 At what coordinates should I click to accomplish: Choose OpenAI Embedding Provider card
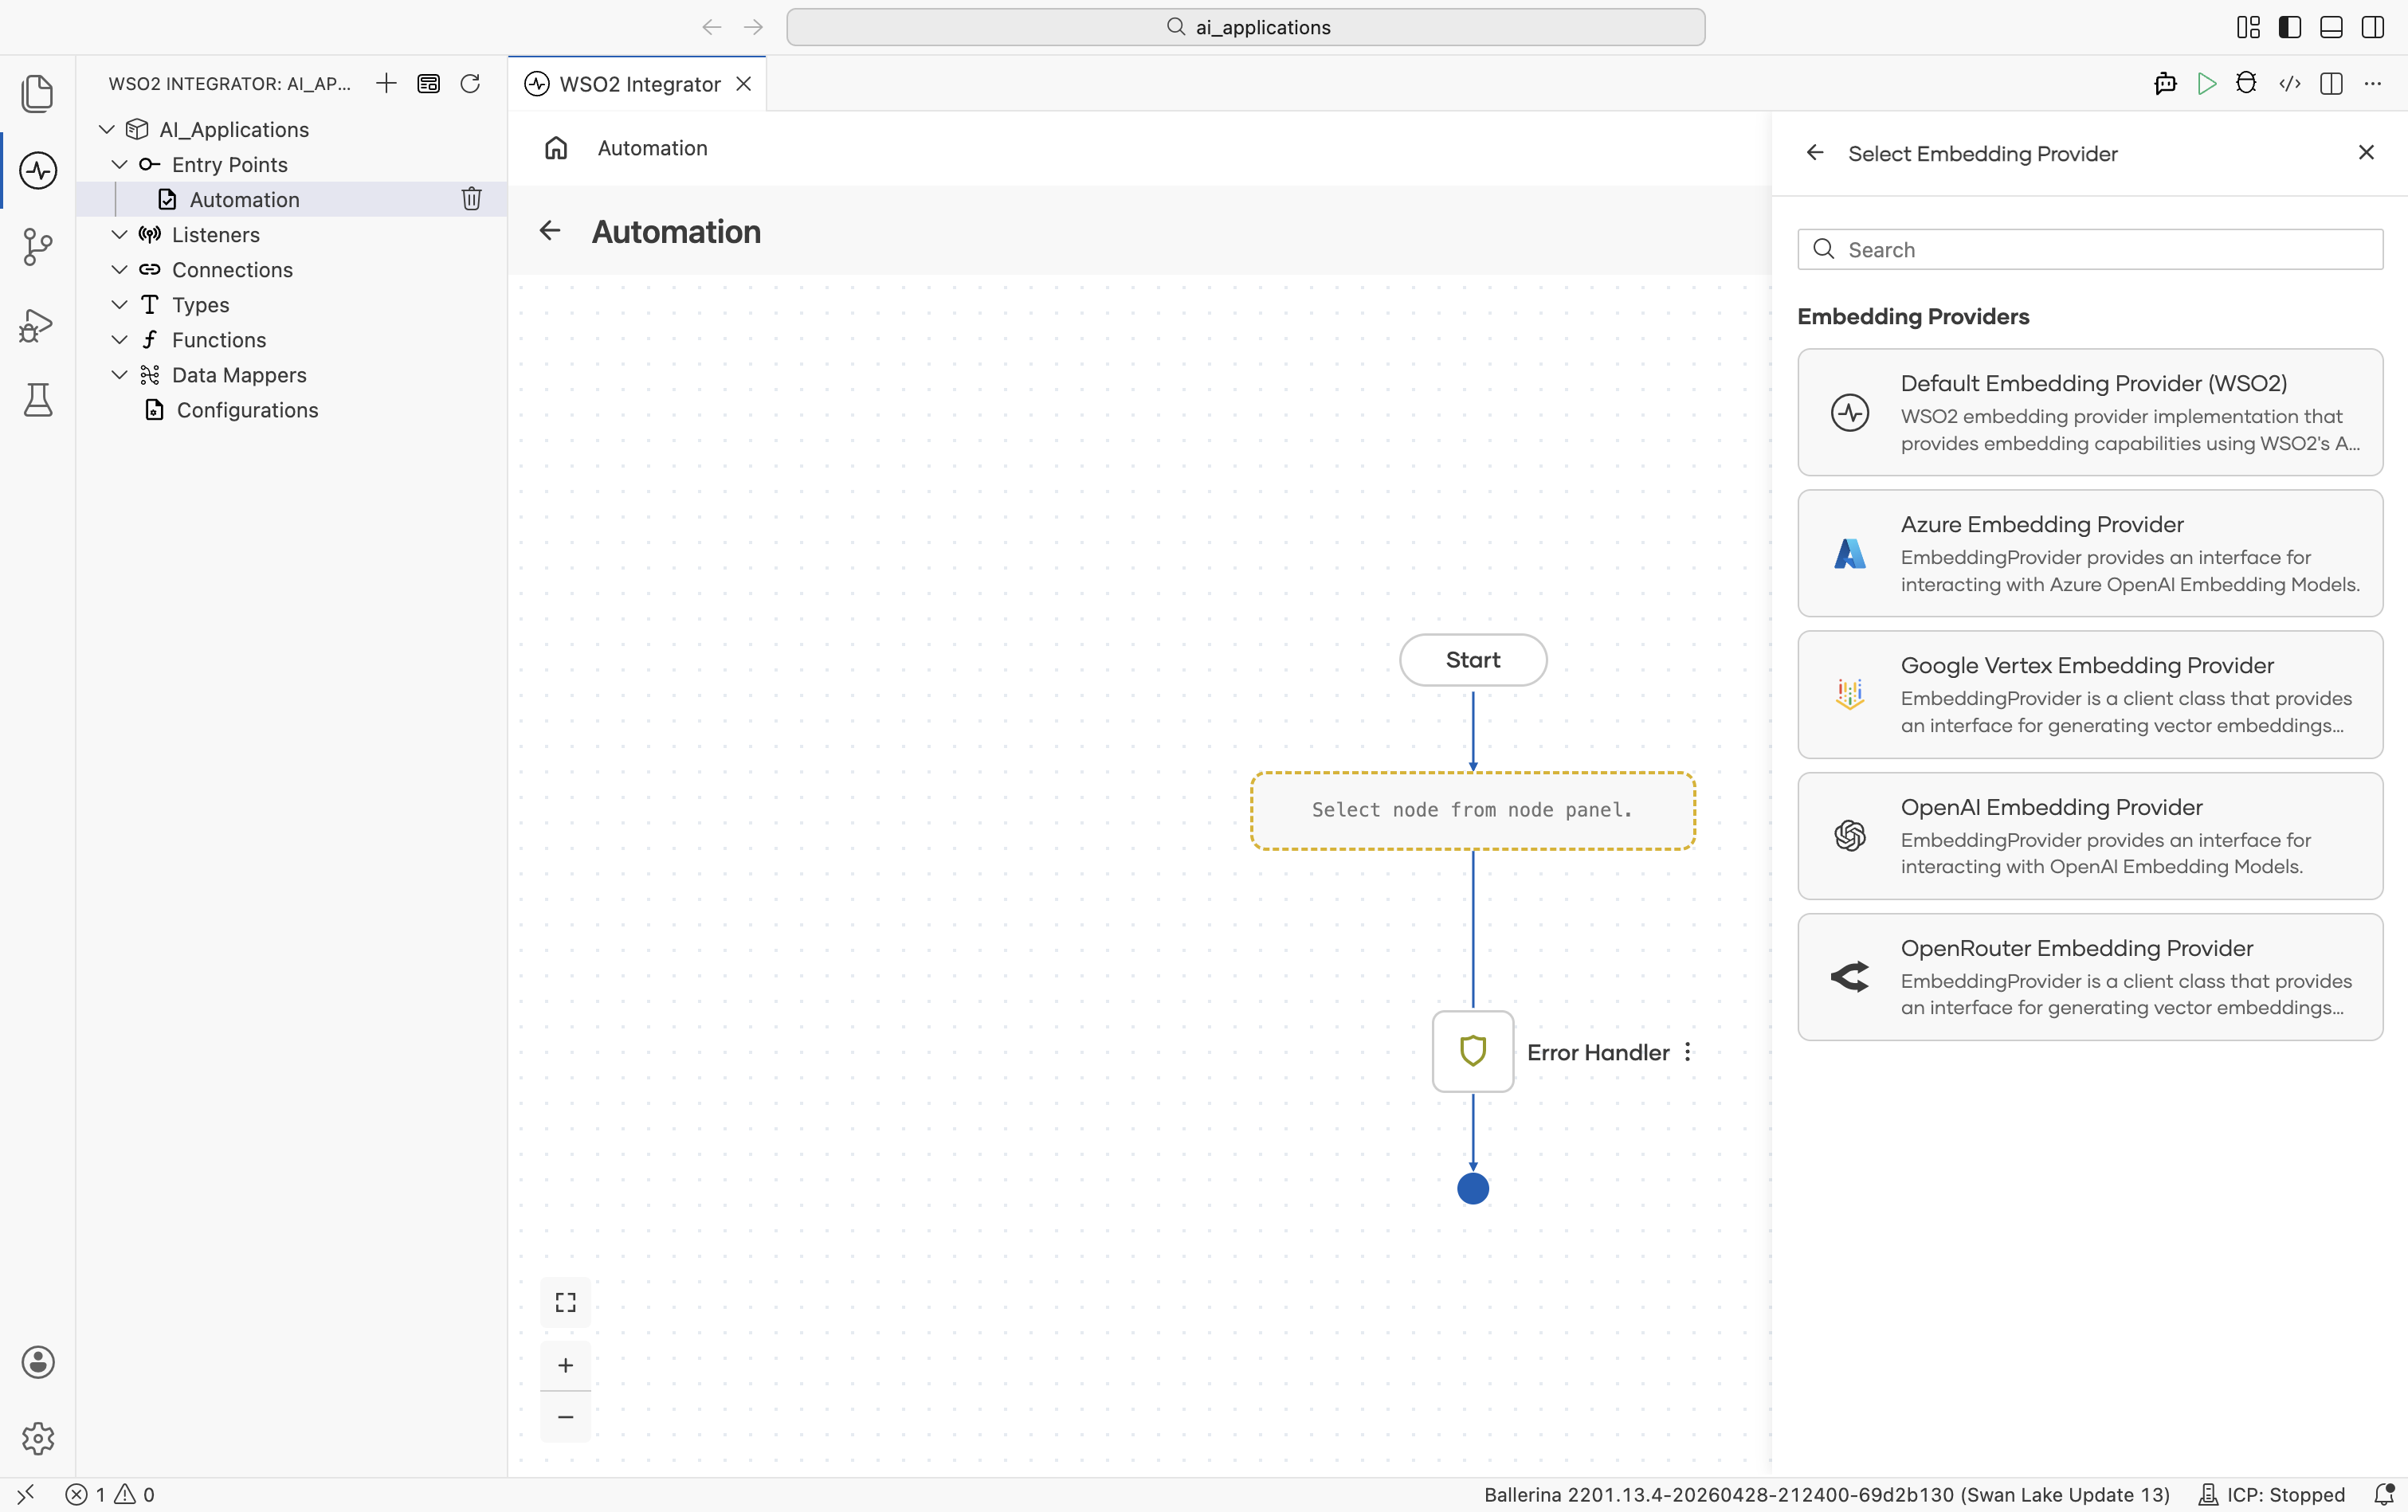click(x=2090, y=836)
